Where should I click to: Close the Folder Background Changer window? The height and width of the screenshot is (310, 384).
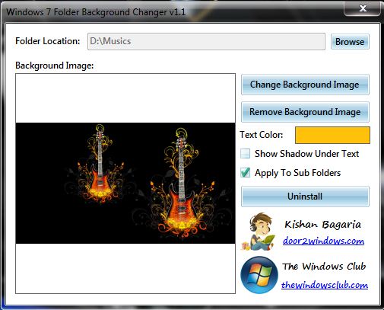pyautogui.click(x=363, y=8)
